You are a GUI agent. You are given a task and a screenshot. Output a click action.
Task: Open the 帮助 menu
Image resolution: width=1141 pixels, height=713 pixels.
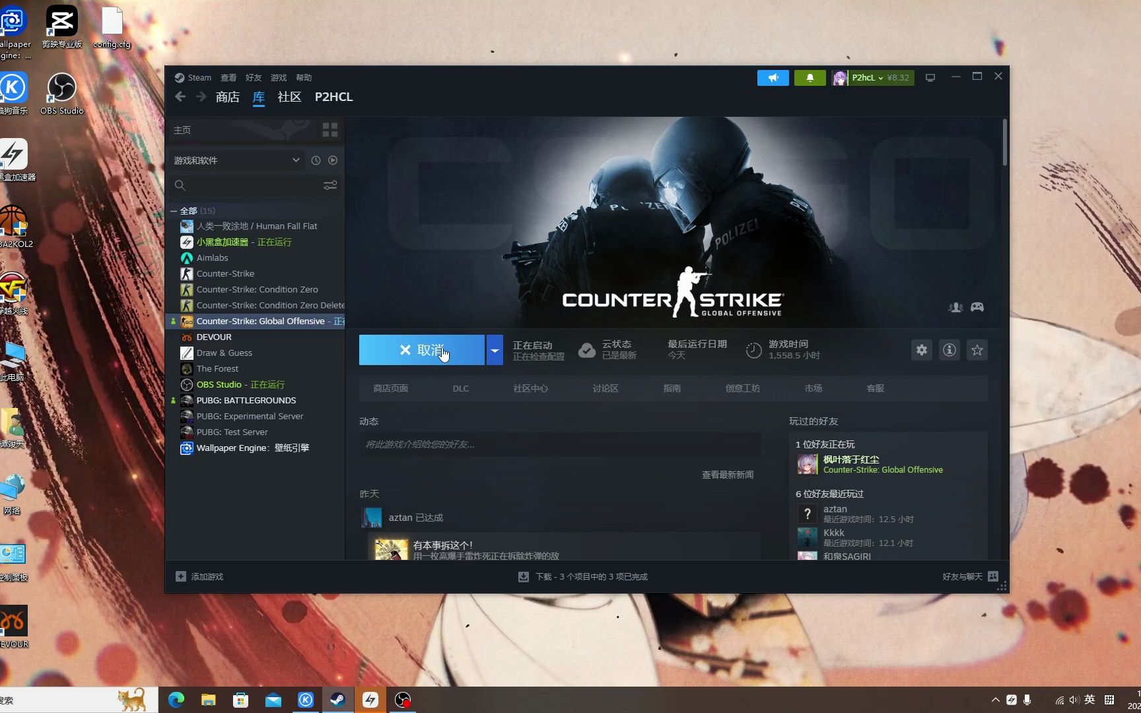click(304, 78)
